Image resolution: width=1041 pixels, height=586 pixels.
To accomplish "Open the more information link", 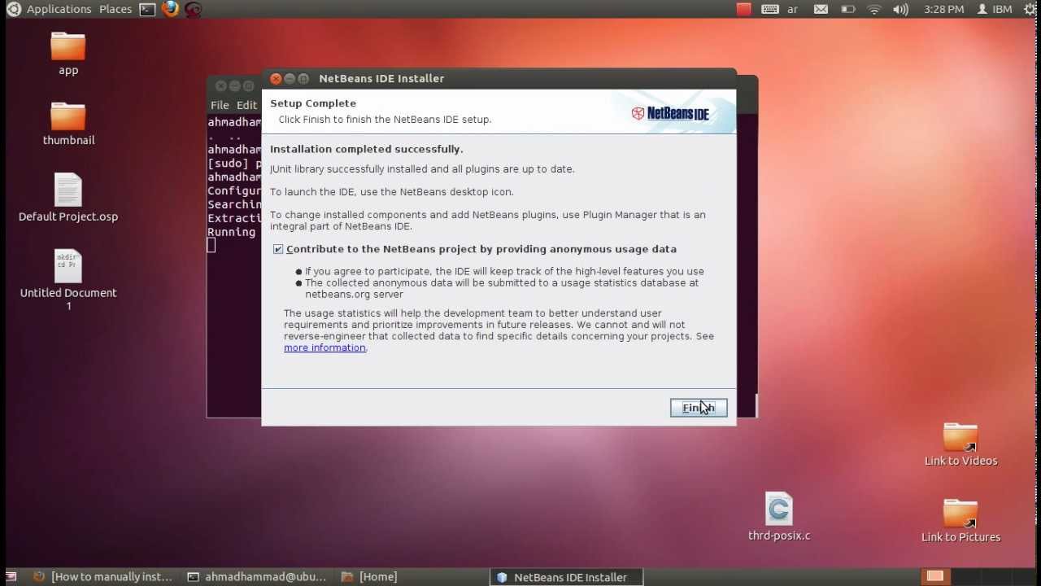I will click(324, 348).
